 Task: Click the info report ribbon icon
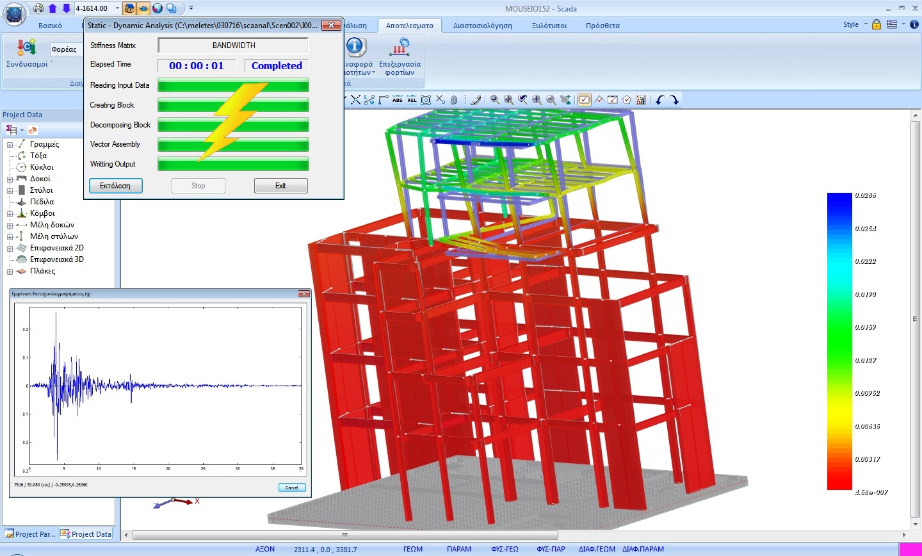[356, 47]
